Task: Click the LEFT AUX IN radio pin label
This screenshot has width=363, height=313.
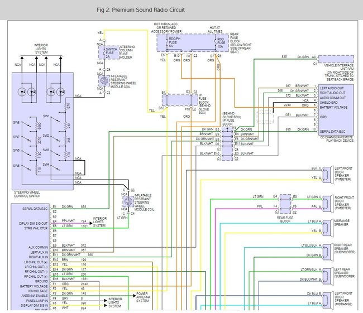Action: [39, 252]
